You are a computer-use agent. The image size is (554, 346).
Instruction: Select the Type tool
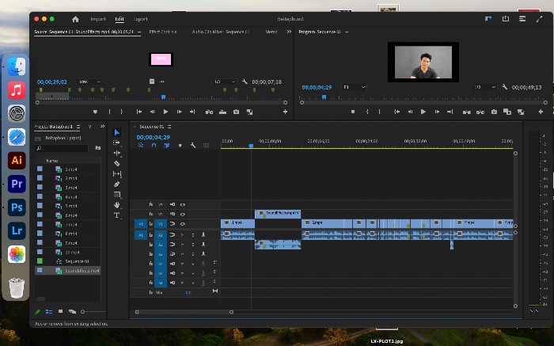click(116, 215)
